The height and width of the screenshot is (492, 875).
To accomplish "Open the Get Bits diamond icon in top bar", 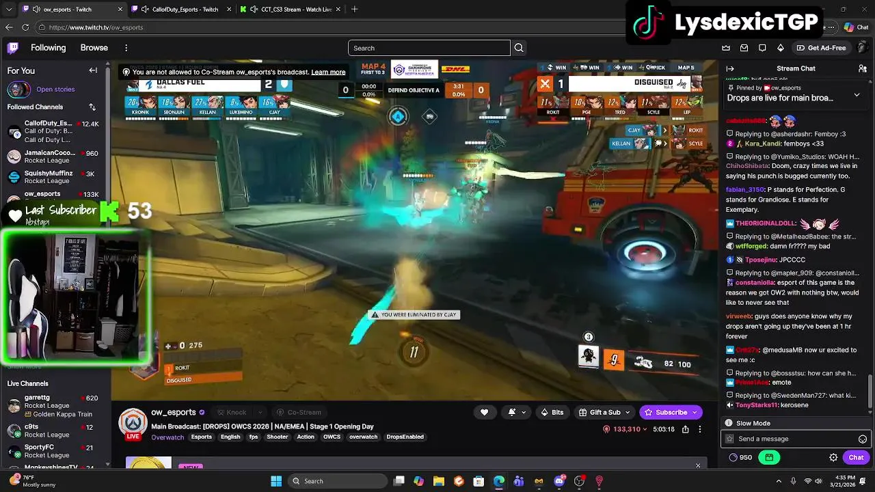I will coord(781,48).
